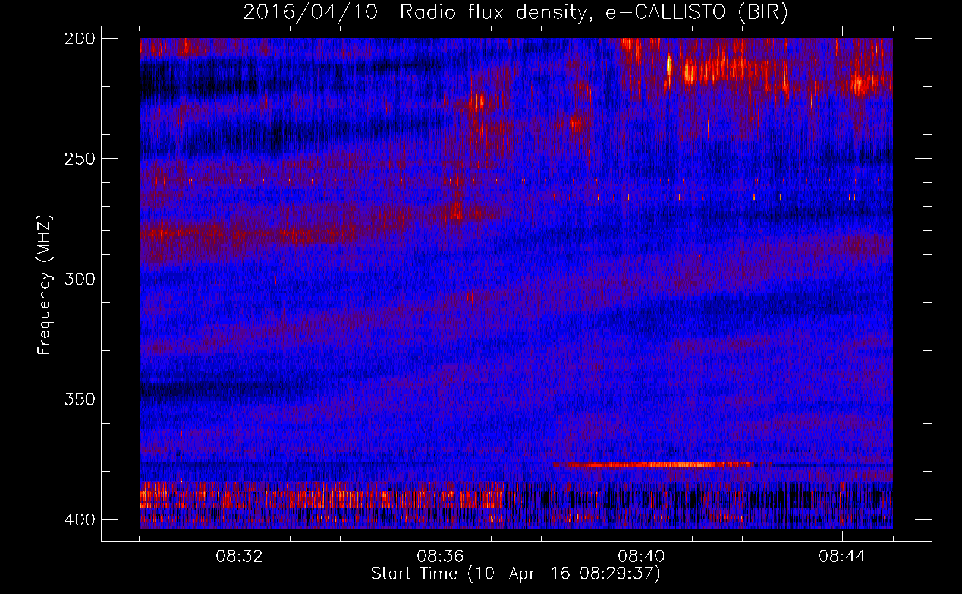The height and width of the screenshot is (594, 962).
Task: Click the '08:32' time tick label
Action: pyautogui.click(x=240, y=557)
